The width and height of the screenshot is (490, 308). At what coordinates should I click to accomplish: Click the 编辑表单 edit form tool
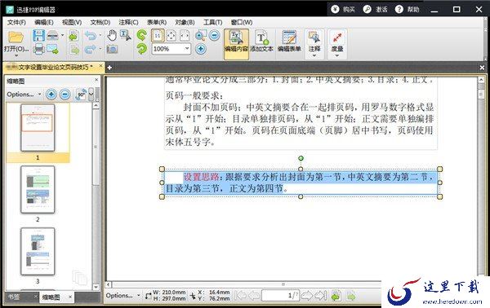[x=289, y=42]
